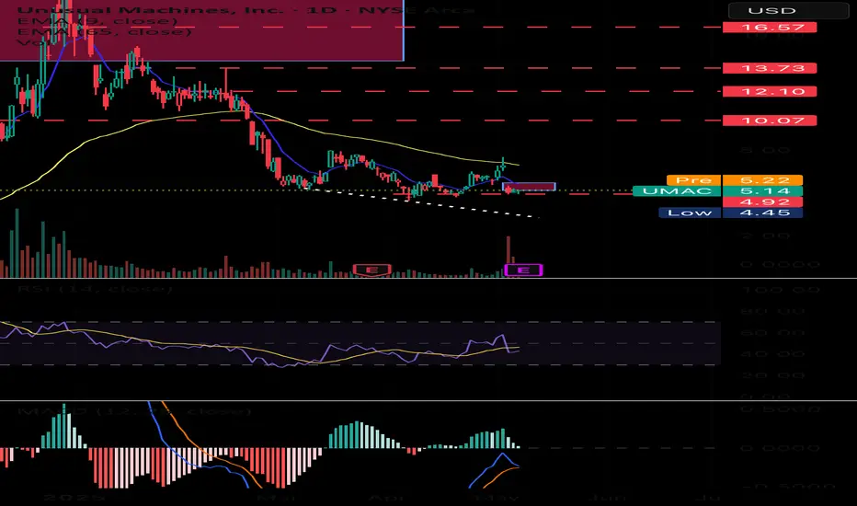Screen dimensions: 857x506
Task: Select the large red shaded zone
Action: pos(201,30)
